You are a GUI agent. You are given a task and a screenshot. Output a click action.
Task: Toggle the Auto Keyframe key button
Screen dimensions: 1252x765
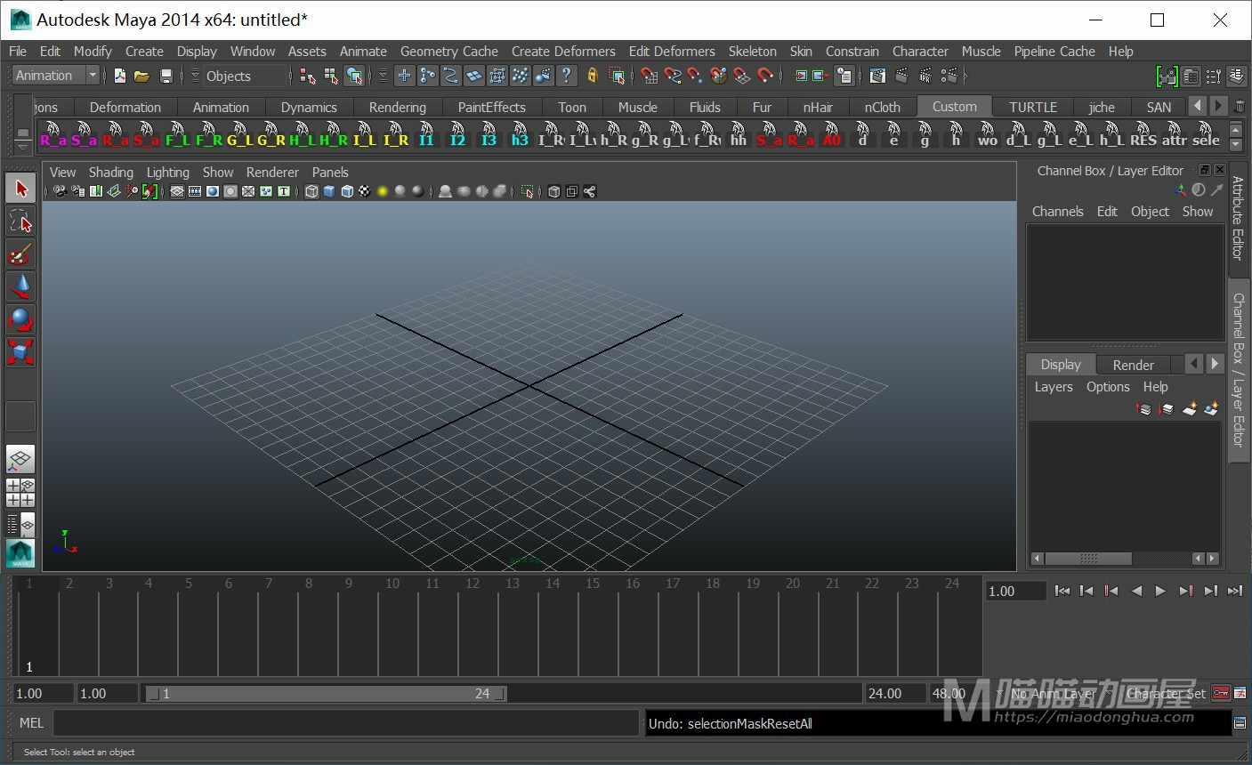coord(1221,694)
